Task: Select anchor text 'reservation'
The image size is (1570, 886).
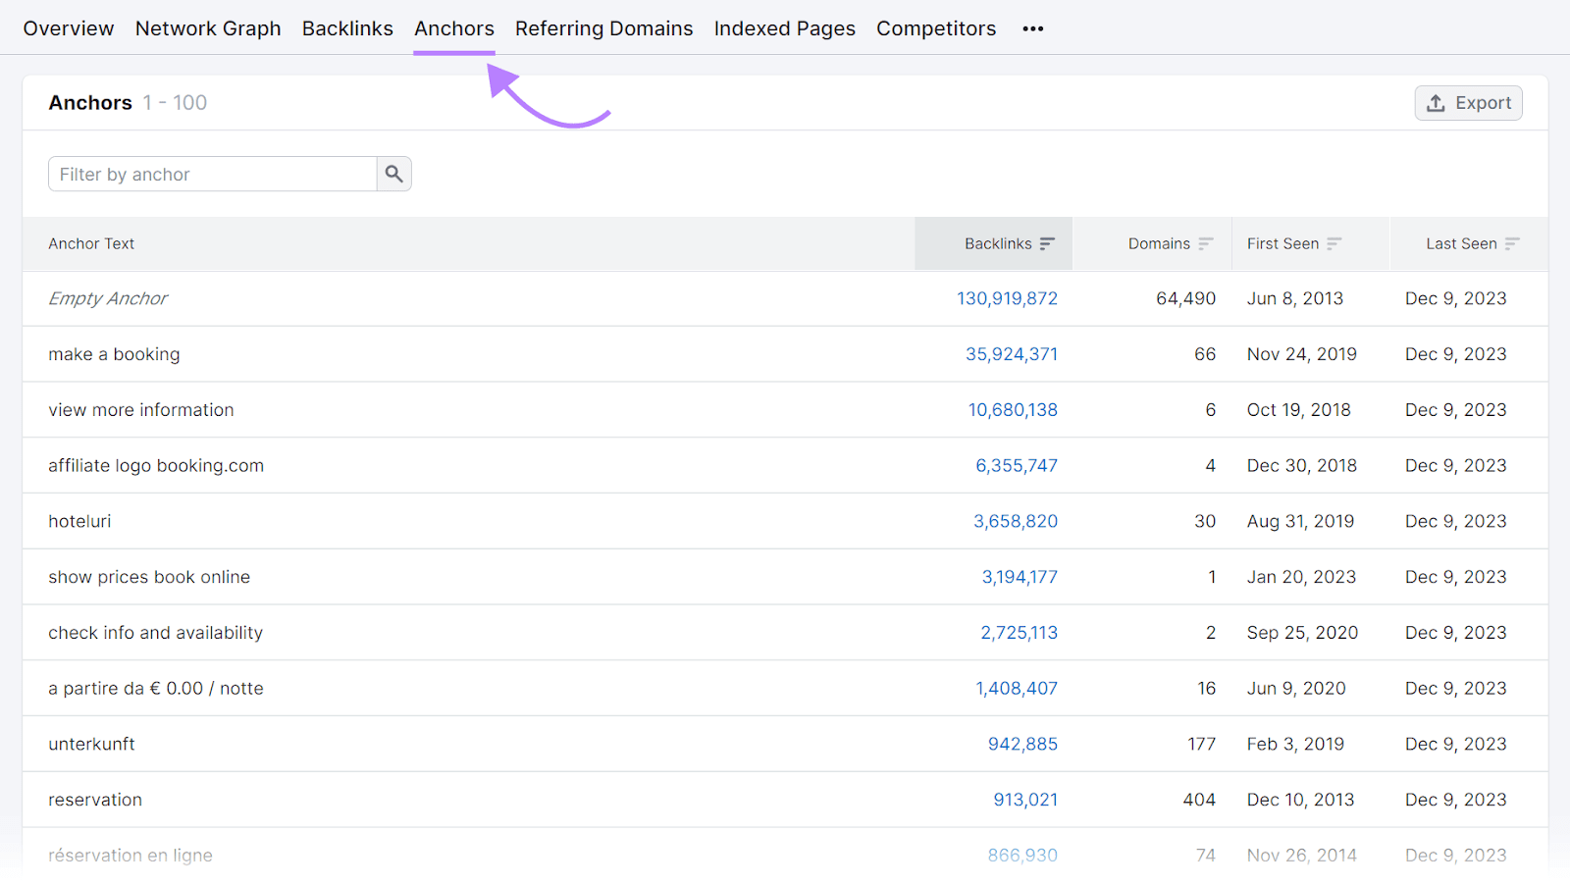Action: coord(95,800)
